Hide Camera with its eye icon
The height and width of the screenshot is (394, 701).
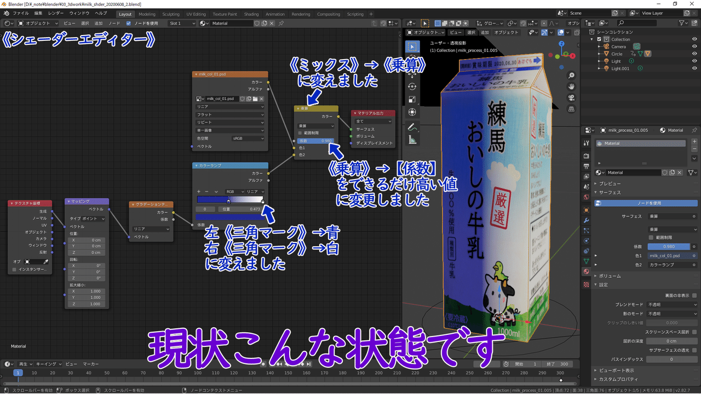click(694, 47)
